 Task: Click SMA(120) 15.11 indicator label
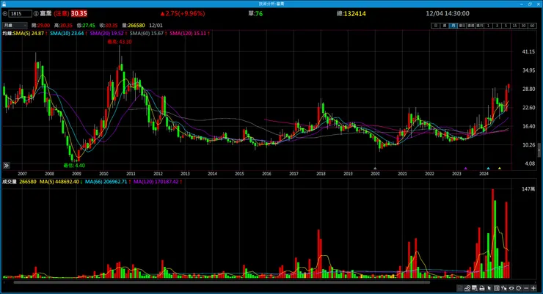[188, 34]
